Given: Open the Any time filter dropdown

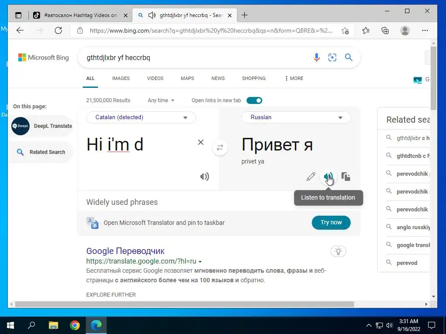Looking at the screenshot, I should pos(161,100).
